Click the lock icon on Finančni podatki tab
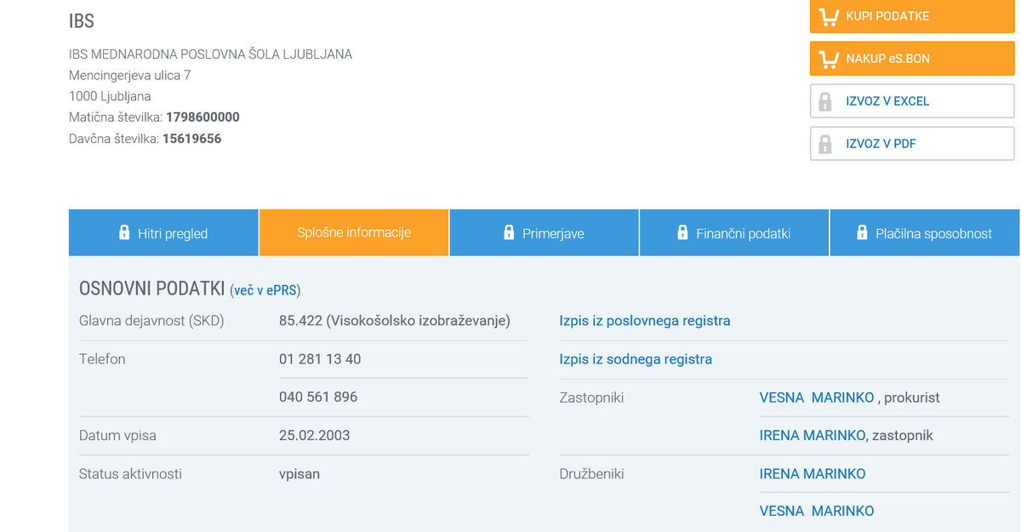 tap(682, 232)
